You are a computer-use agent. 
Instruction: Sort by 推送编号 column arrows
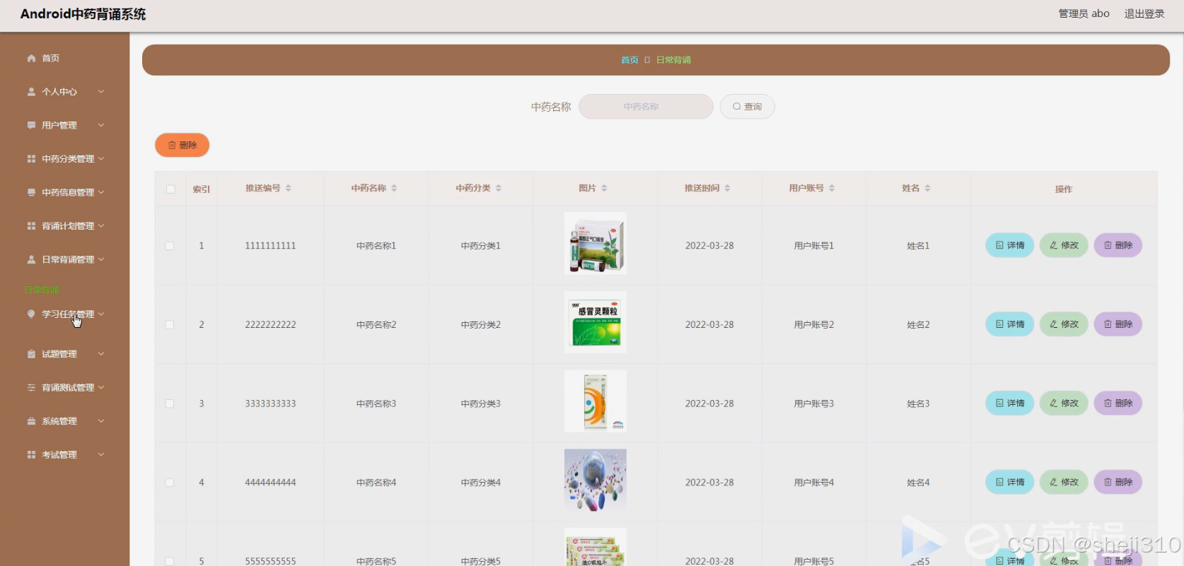289,188
